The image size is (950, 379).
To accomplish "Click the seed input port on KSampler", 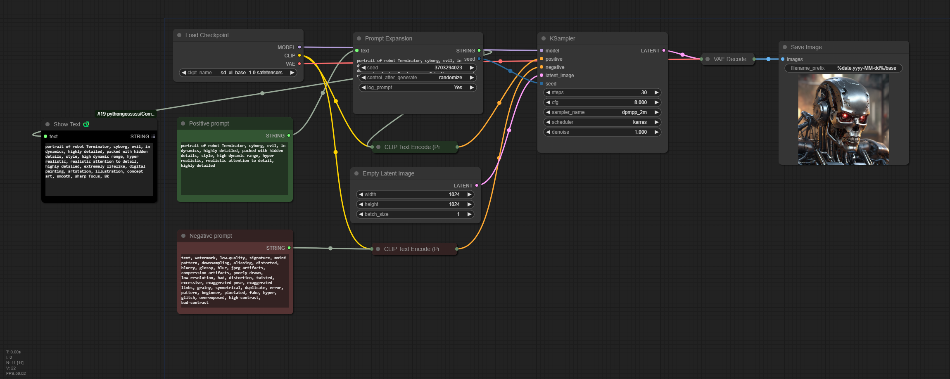I will pos(541,83).
